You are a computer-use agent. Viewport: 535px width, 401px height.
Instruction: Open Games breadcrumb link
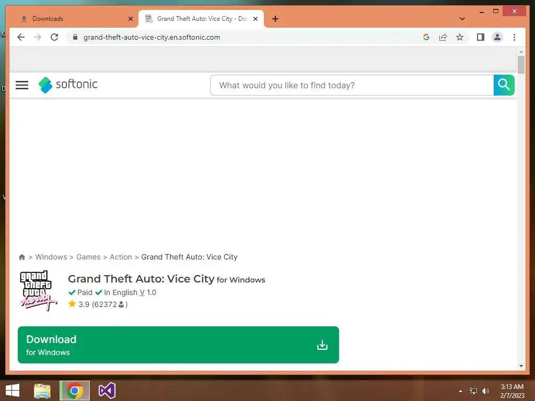(88, 257)
